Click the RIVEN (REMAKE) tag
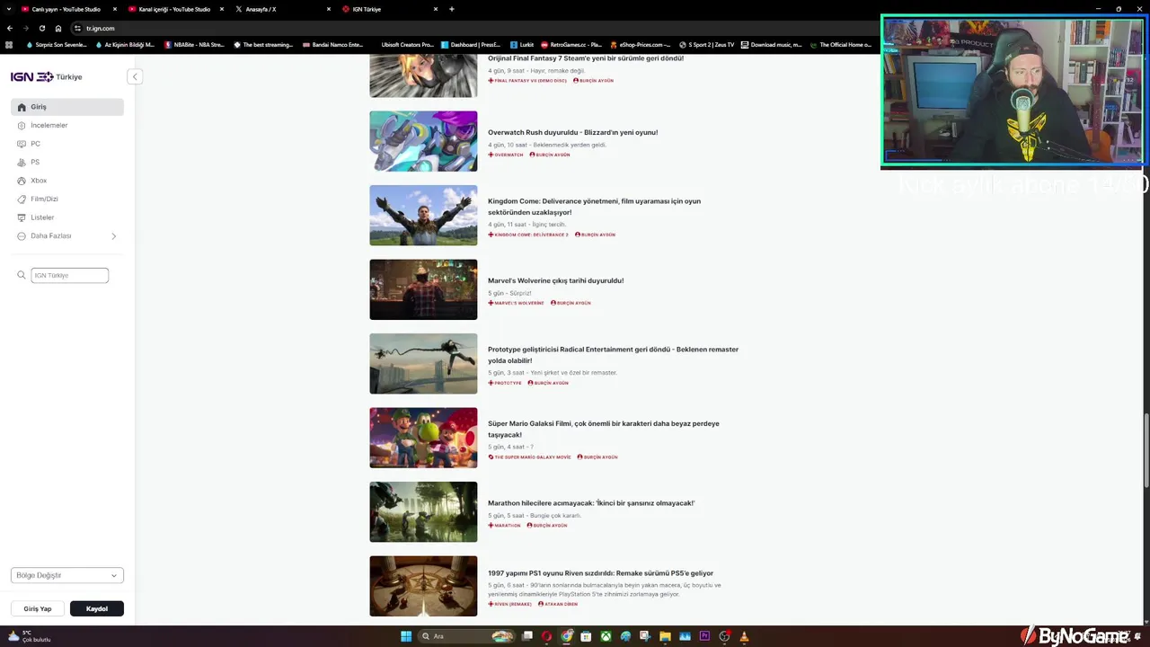 tap(509, 604)
